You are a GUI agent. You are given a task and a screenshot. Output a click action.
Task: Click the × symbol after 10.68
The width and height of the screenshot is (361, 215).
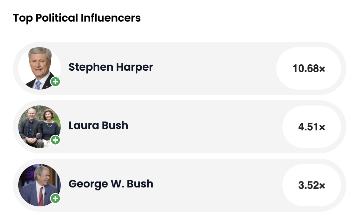(x=322, y=69)
